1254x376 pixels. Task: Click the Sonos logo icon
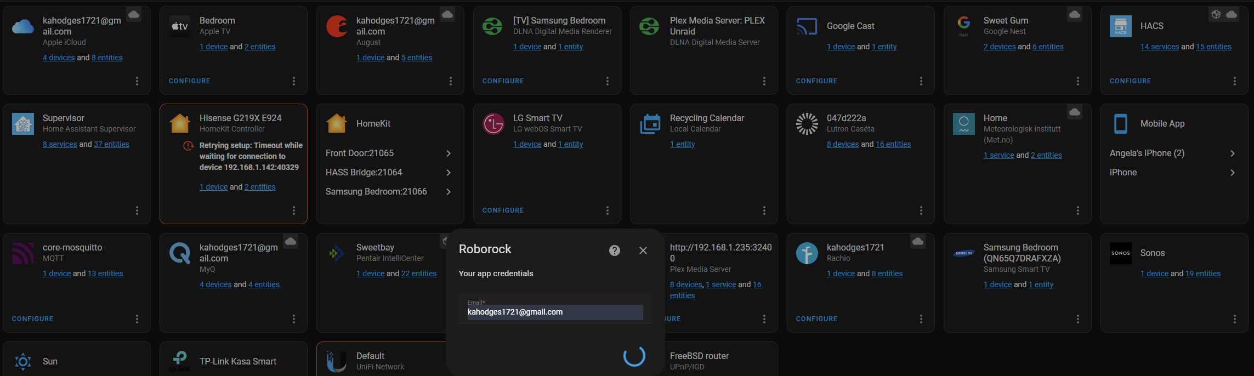click(1121, 253)
